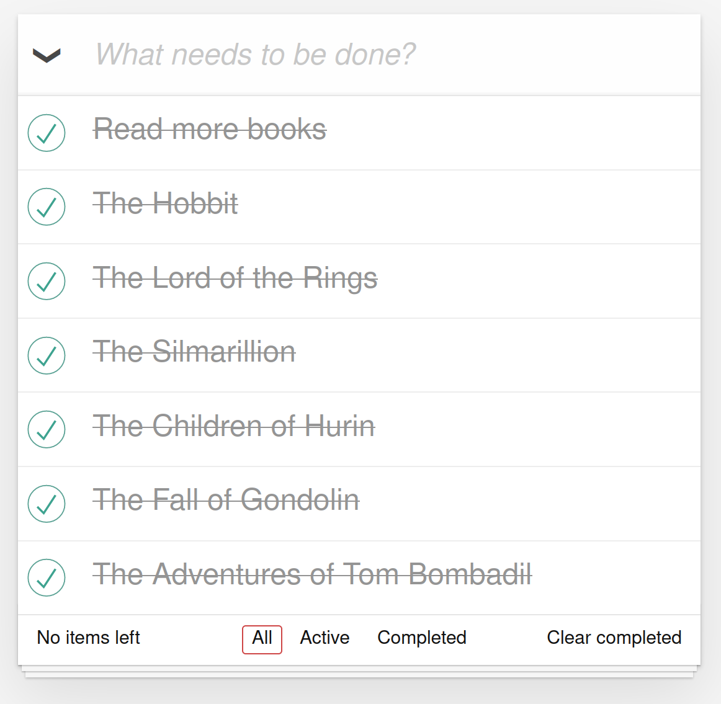Uncheck The Hobbit todo checkmark

pyautogui.click(x=47, y=207)
